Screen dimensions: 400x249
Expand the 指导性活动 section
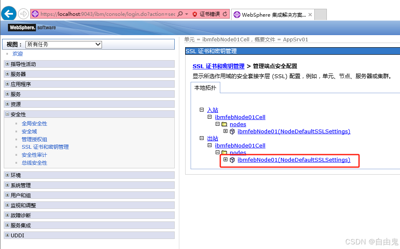[x=7, y=64]
